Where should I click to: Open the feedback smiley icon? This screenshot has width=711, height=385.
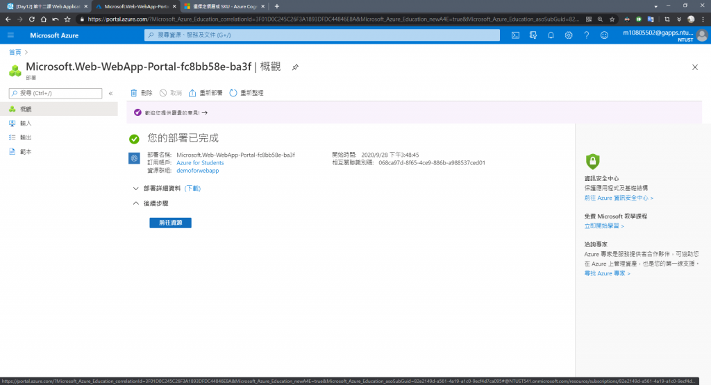pos(604,35)
